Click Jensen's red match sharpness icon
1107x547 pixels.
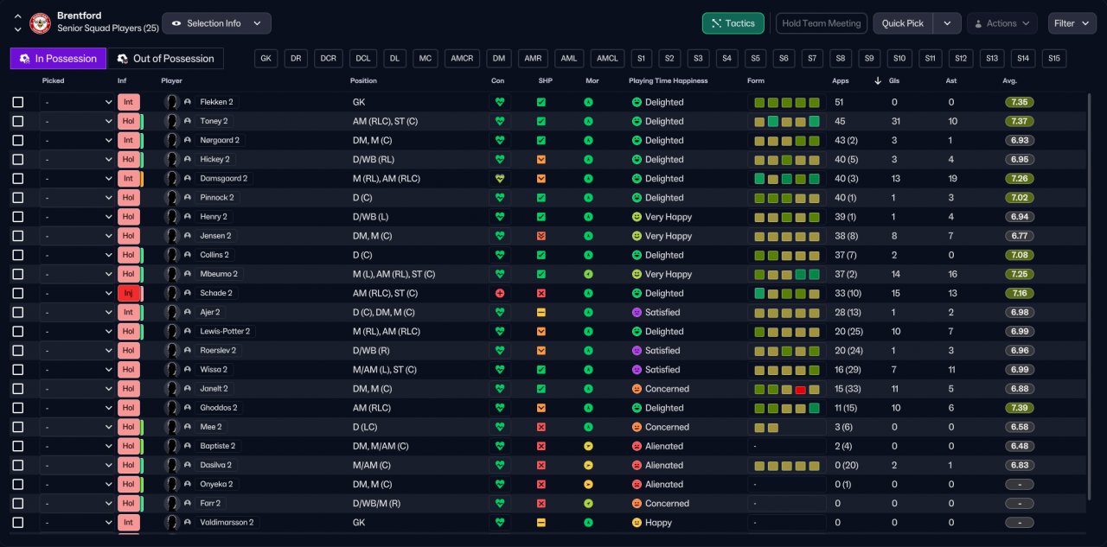(x=541, y=236)
